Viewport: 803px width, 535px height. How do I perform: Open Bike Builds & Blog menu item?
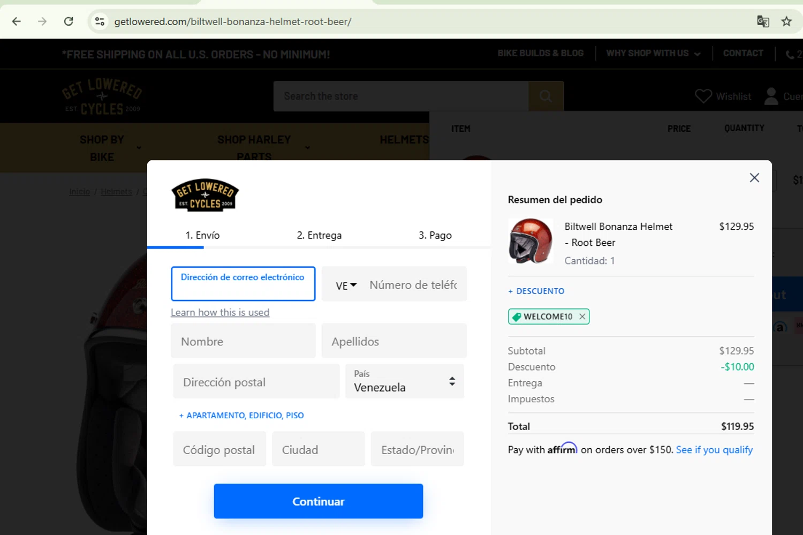pos(540,54)
